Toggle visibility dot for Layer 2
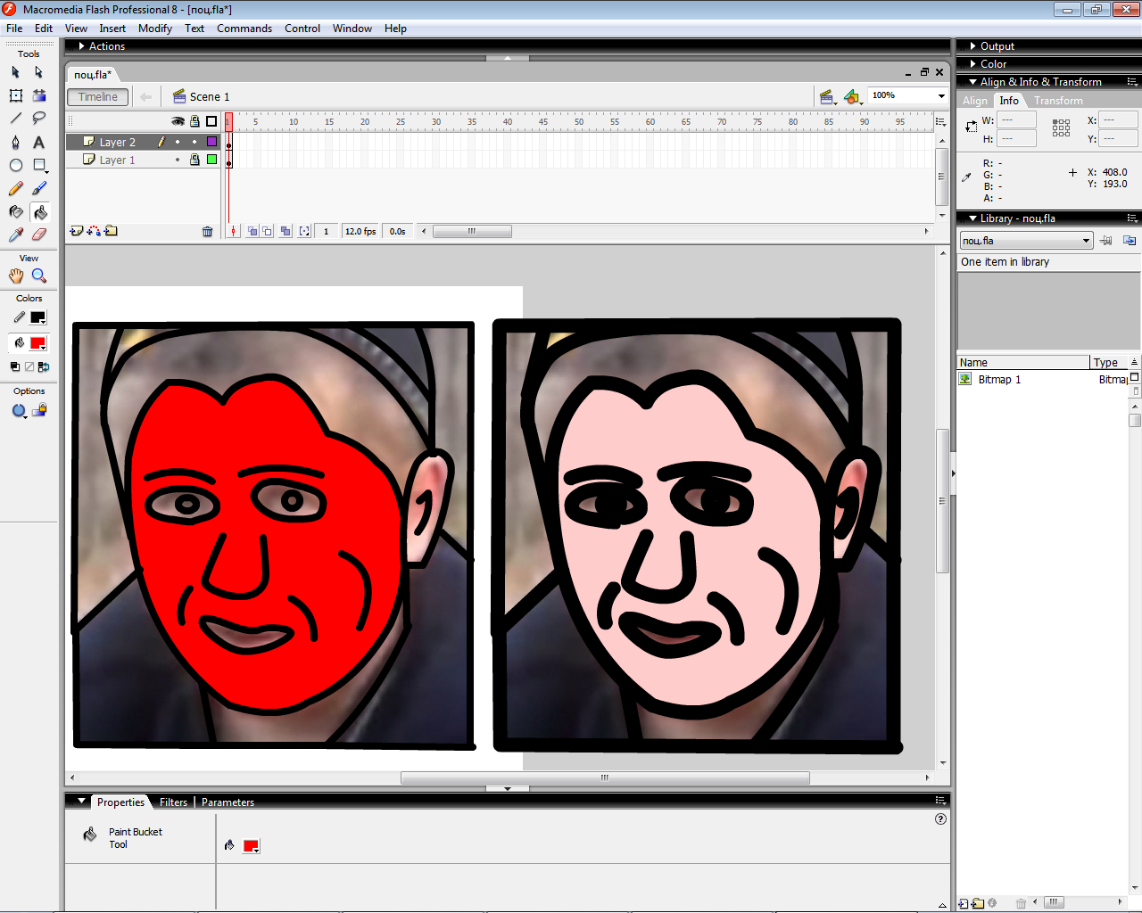The width and height of the screenshot is (1142, 913). (x=178, y=143)
